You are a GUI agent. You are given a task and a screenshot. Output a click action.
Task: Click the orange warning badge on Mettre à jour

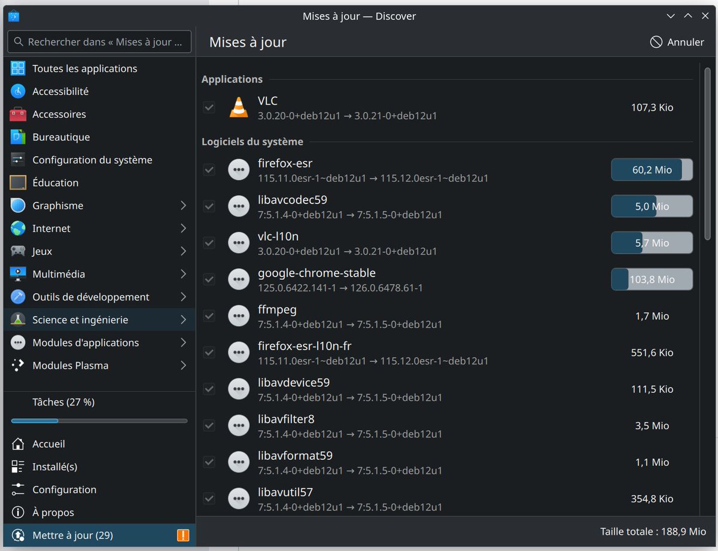point(183,535)
